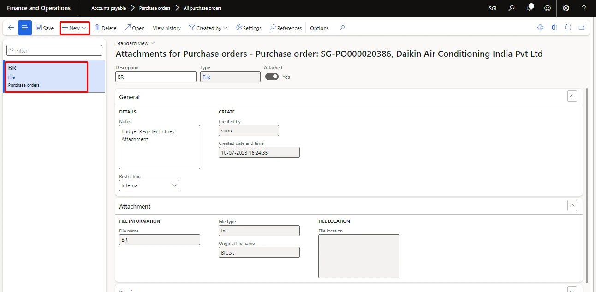Click the Attachment section header
Screen dimensions: 596x292
(349, 206)
